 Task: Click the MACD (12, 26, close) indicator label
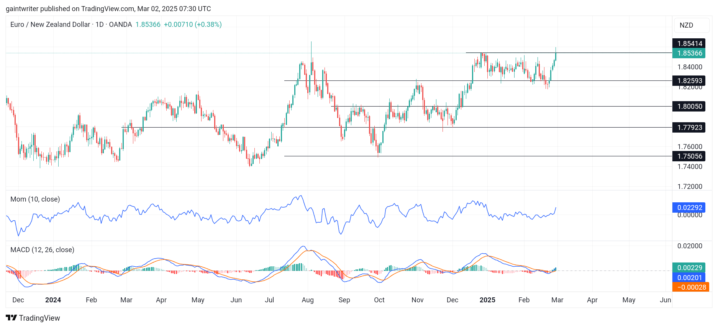click(x=42, y=250)
